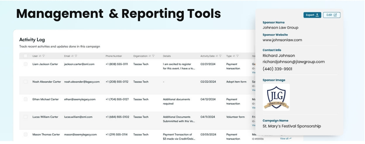
Task: Open the Activity Date filter dropdown
Action: click(220, 56)
